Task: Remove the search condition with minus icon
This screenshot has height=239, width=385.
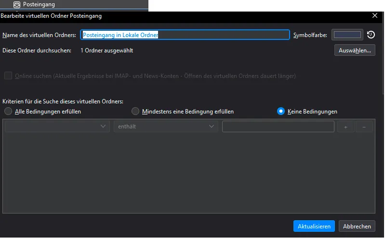Action: coord(364,127)
